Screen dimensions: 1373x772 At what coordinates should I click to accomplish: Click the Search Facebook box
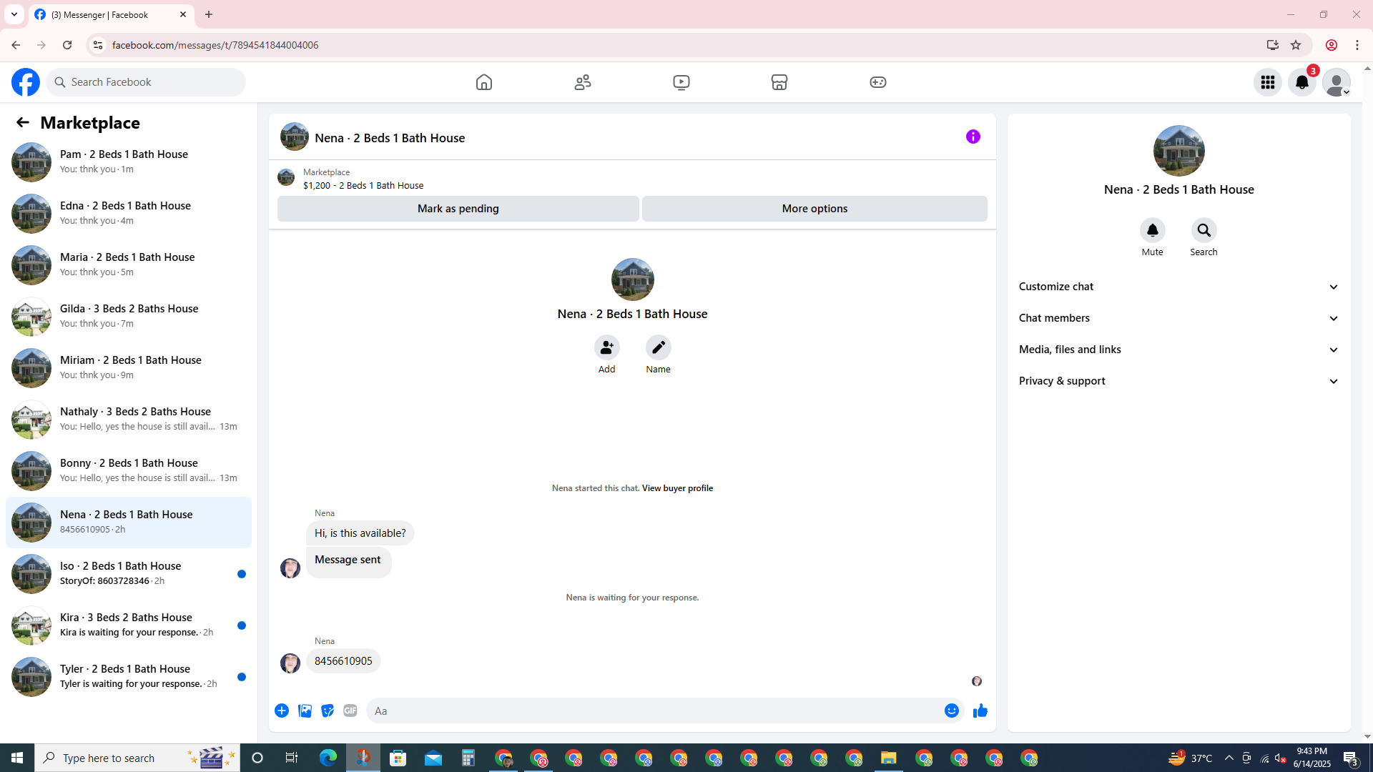[147, 82]
